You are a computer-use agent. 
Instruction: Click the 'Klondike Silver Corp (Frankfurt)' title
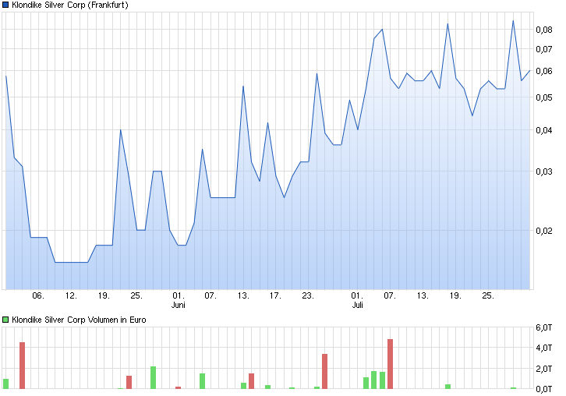click(x=70, y=5)
